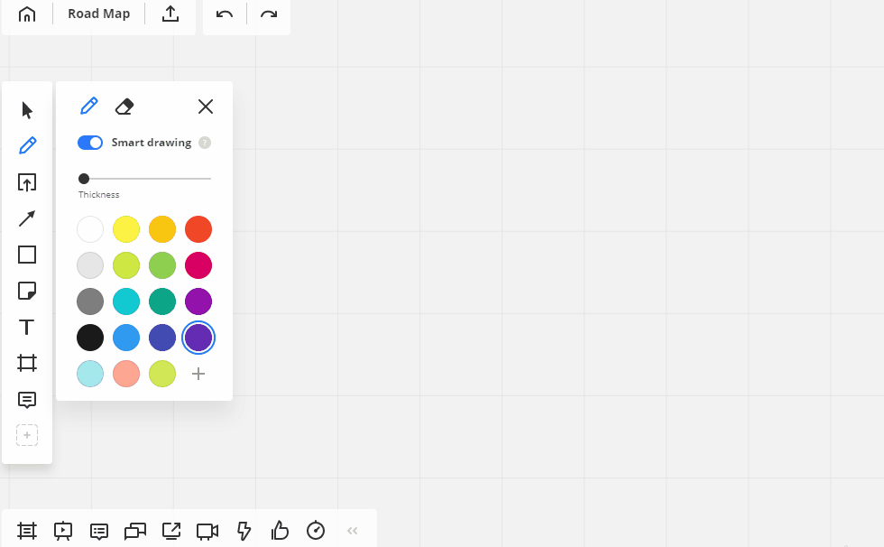
Task: Open comments list in bottom toolbar
Action: tap(99, 532)
